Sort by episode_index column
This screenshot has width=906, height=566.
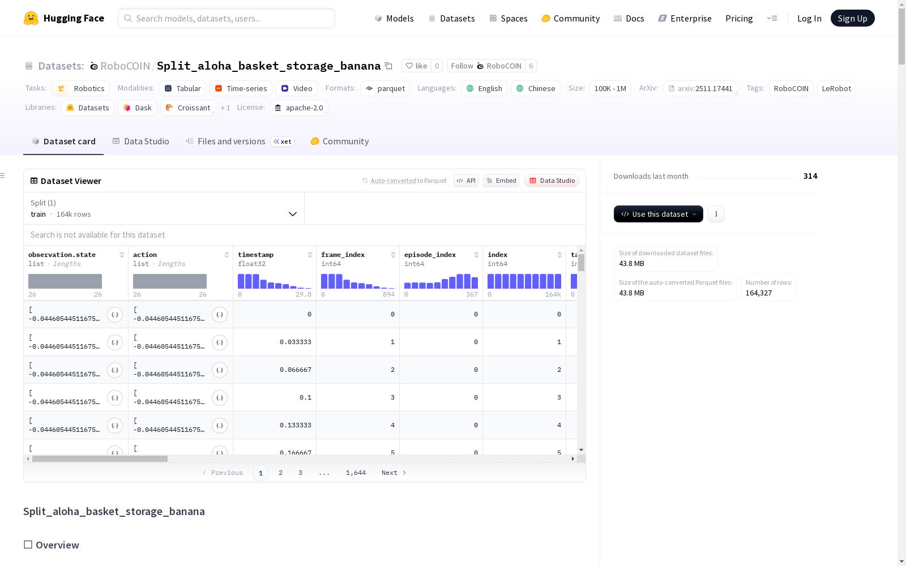point(476,255)
